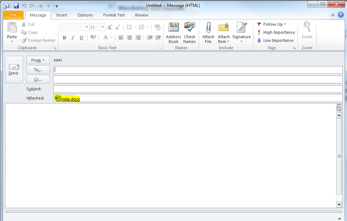Minimize the ribbon with the caret icon
The height and width of the screenshot is (221, 347).
point(333,15)
